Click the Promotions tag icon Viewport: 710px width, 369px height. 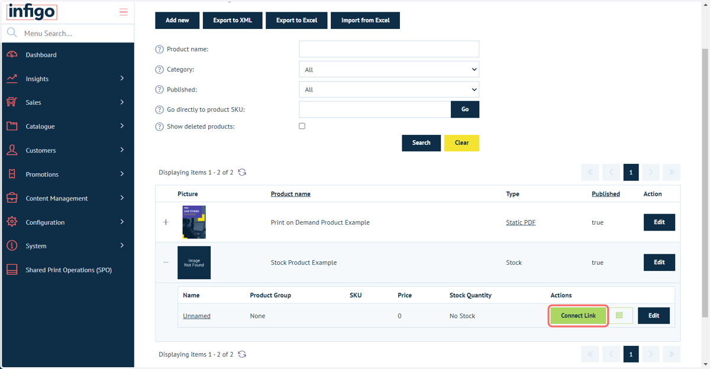click(12, 174)
